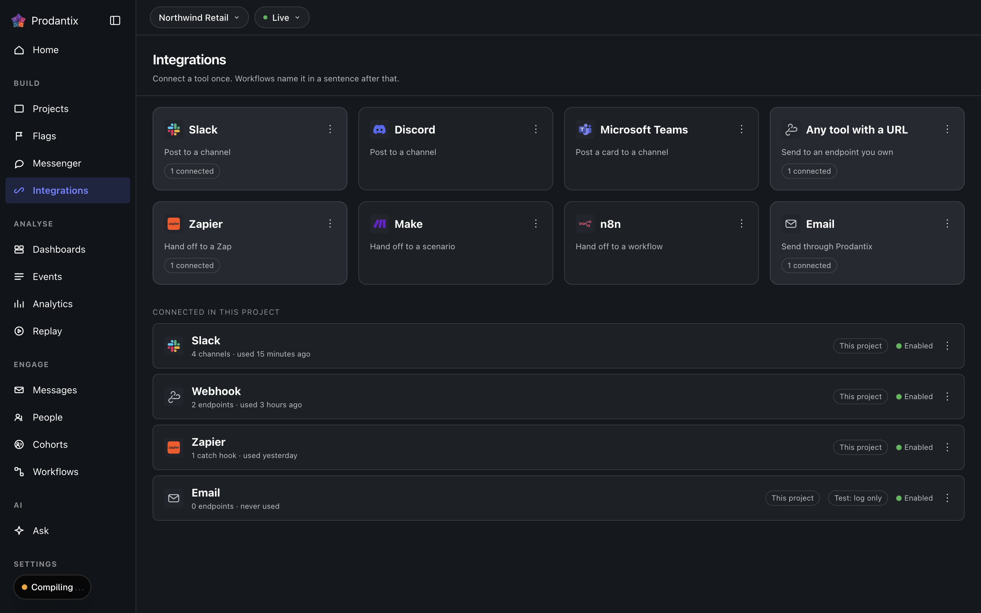
Task: Open the Discord card's three-dot menu
Action: [536, 129]
